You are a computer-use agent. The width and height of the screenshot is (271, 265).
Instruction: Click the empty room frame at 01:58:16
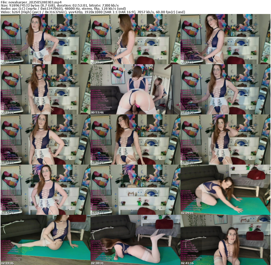[x=135, y=190]
